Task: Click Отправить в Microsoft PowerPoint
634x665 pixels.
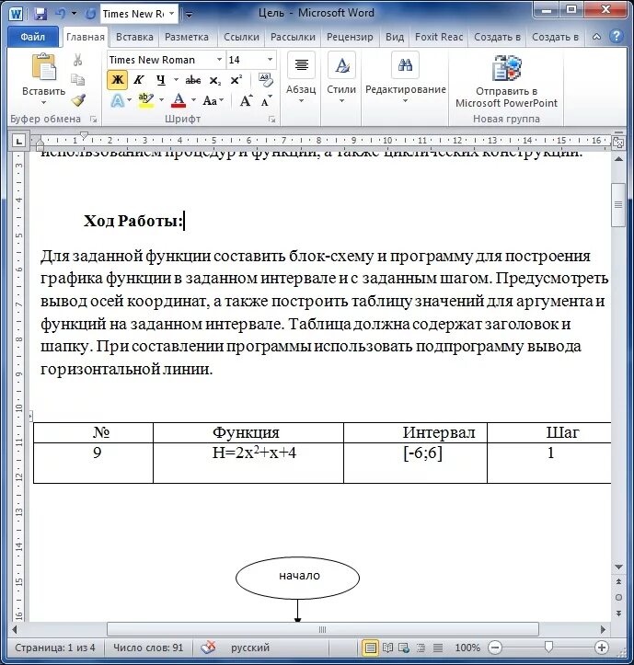Action: (506, 81)
